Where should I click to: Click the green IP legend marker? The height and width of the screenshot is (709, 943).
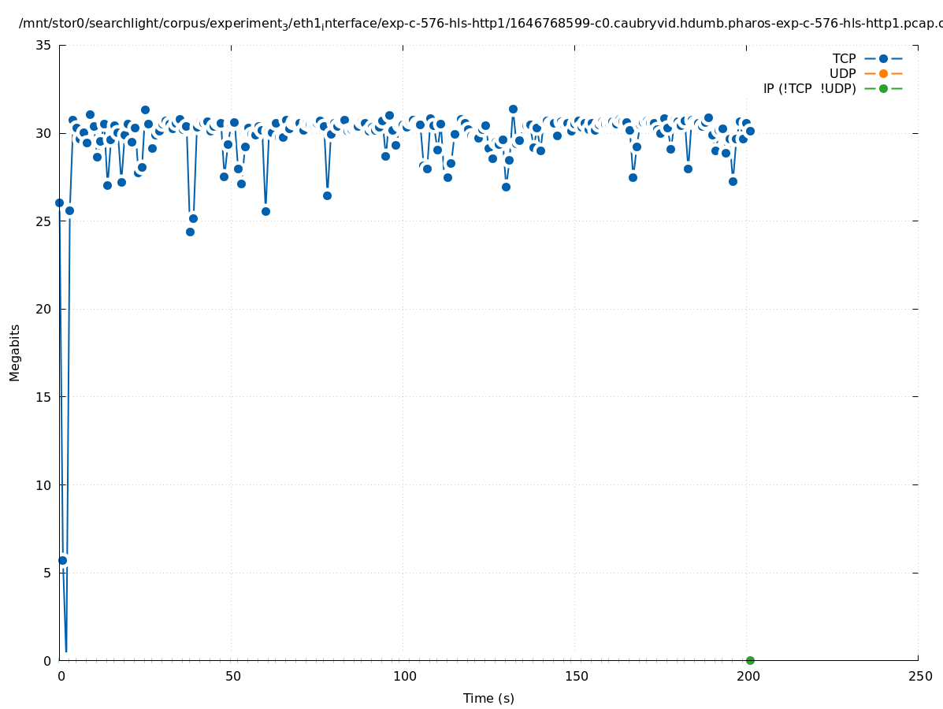pyautogui.click(x=883, y=89)
